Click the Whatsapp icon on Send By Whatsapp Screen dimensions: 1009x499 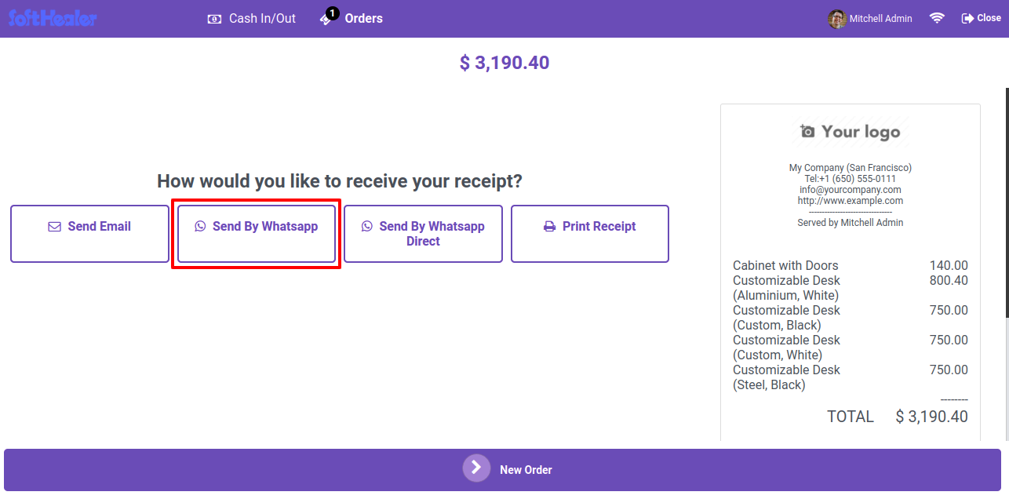tap(200, 227)
